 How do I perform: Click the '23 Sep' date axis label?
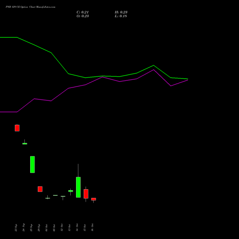coord(16,228)
